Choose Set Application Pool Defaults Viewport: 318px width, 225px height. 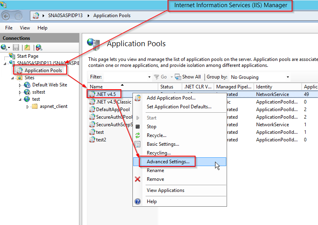coord(179,107)
